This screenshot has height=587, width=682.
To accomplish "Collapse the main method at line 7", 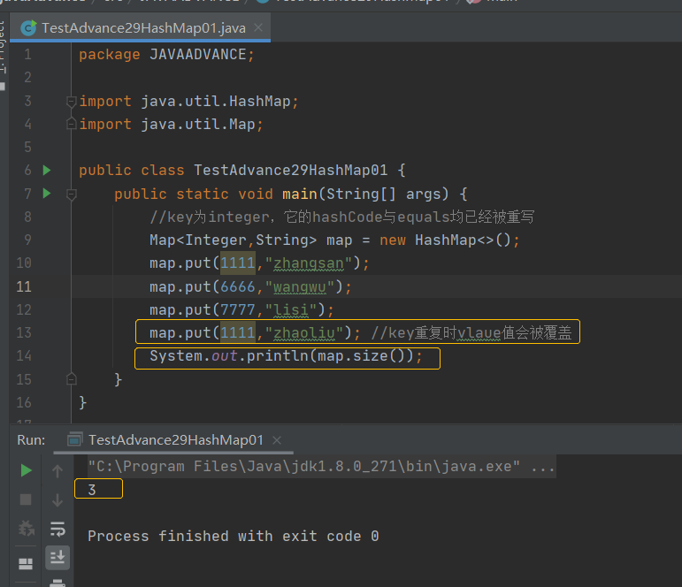I will 72,194.
